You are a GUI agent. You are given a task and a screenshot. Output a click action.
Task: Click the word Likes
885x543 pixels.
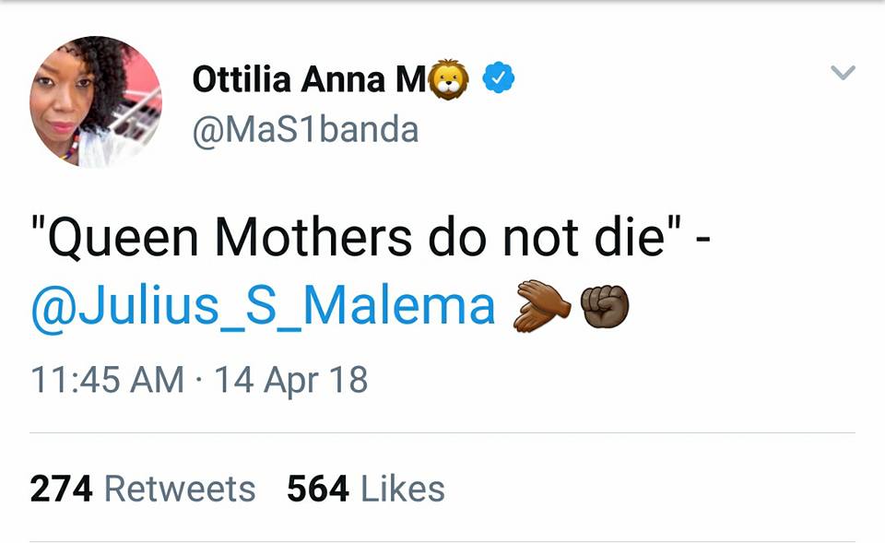[x=403, y=489]
